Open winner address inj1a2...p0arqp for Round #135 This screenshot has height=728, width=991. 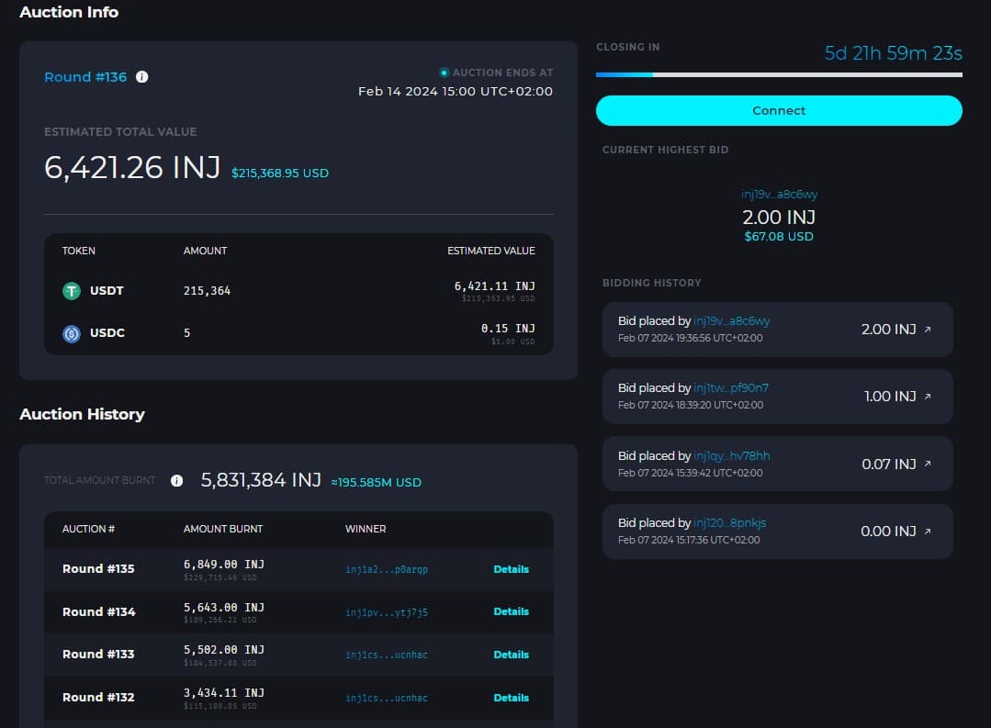pyautogui.click(x=387, y=569)
